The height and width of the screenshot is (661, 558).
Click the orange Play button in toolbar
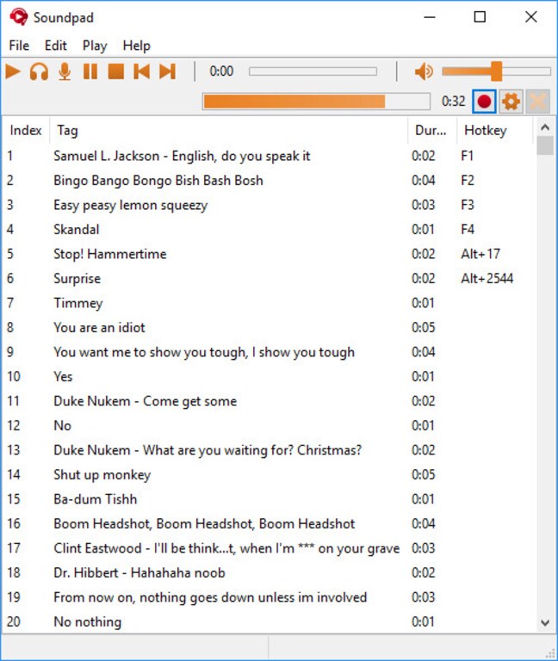point(13,71)
